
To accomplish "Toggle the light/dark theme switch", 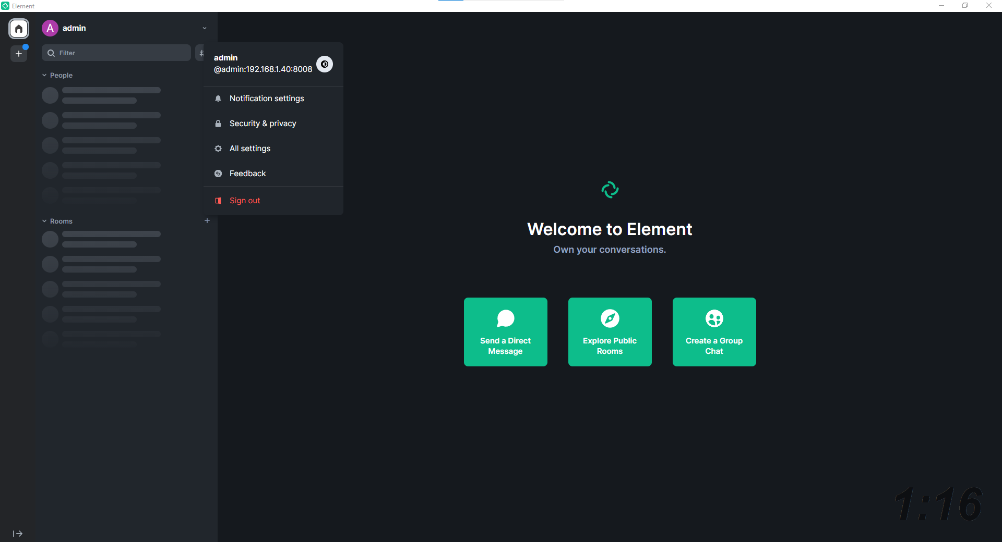I will click(x=325, y=64).
